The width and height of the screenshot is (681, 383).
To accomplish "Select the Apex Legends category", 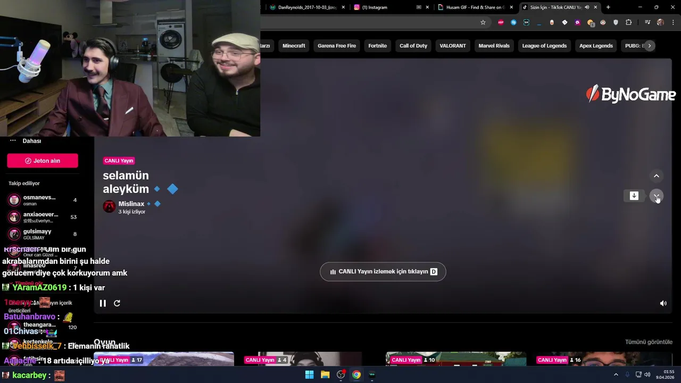I will tap(596, 46).
